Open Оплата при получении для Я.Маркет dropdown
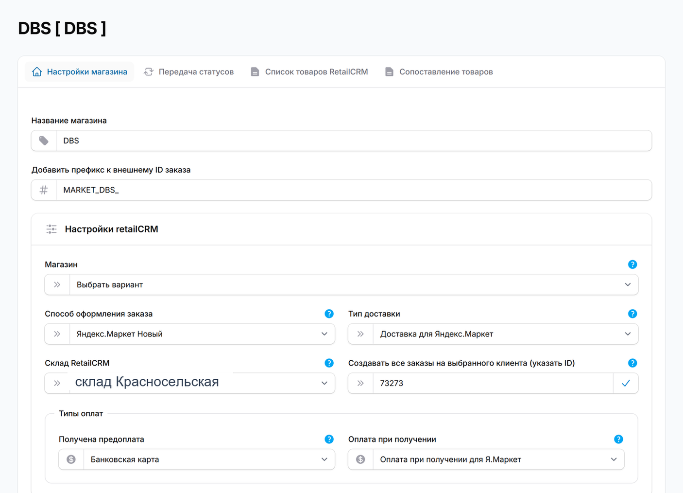Image resolution: width=683 pixels, height=493 pixels. pyautogui.click(x=486, y=459)
